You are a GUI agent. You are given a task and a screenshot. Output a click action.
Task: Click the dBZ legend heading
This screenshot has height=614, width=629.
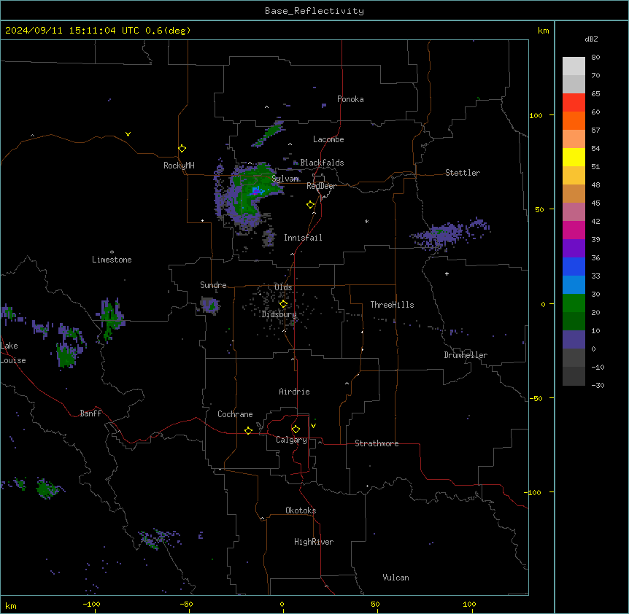click(x=591, y=39)
